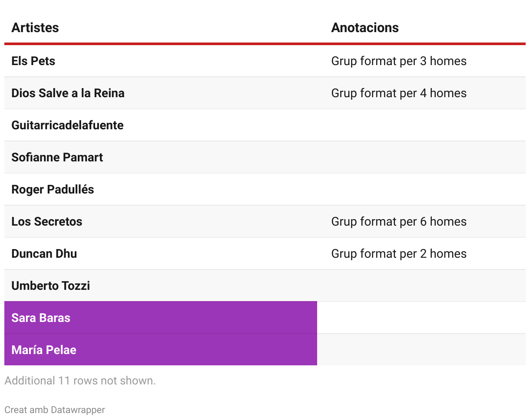
Task: Click the "Additional 11 rows not shown" note
Action: (x=80, y=381)
